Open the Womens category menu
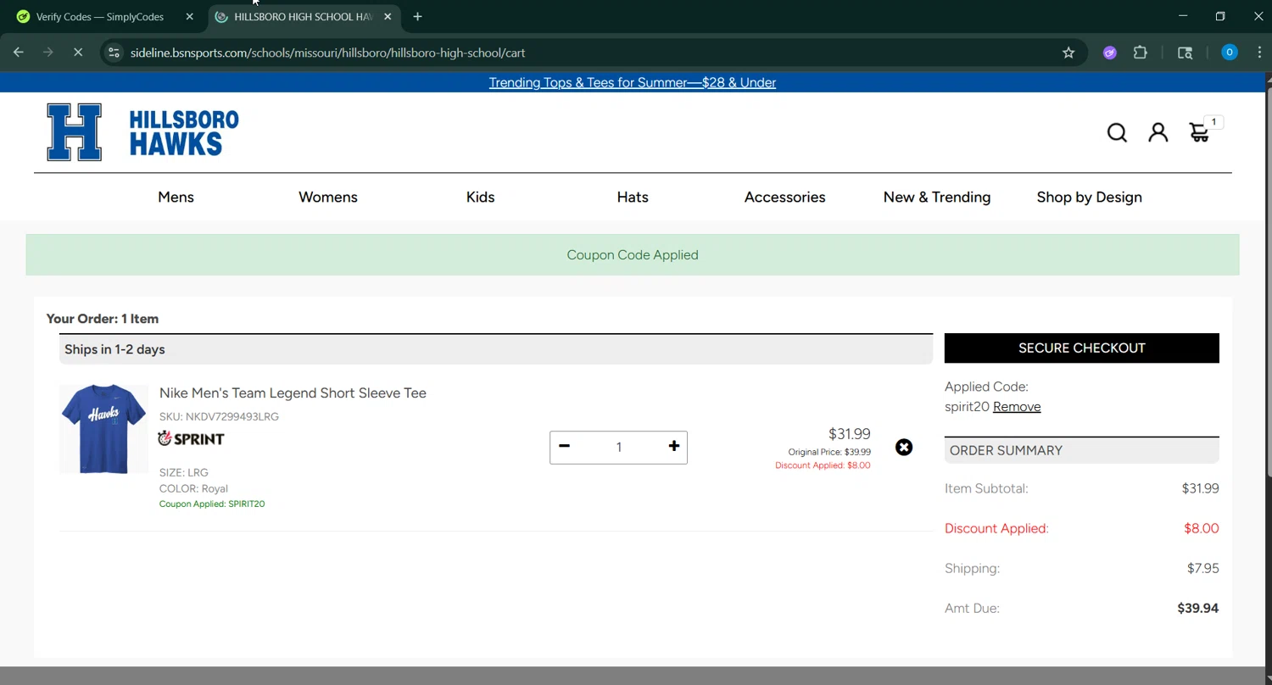The height and width of the screenshot is (685, 1272). [328, 197]
